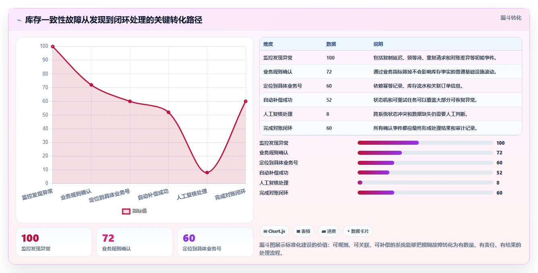
Task: Click the chart point for 业务规则确认
Action: click(91, 85)
